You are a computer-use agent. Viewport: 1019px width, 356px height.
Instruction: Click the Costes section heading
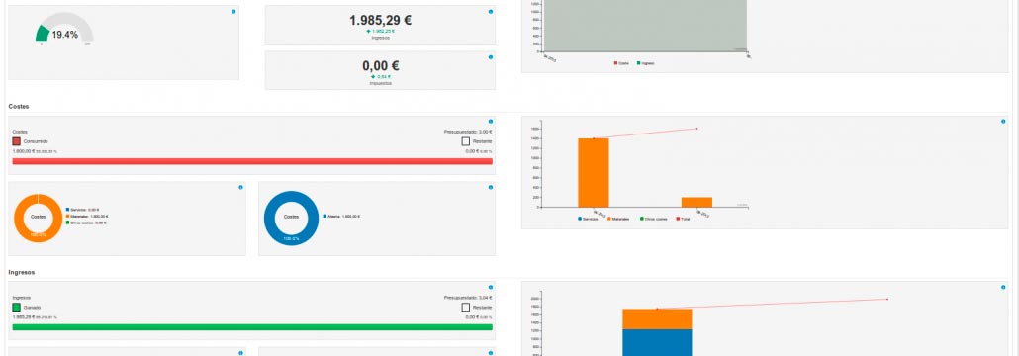[18, 106]
